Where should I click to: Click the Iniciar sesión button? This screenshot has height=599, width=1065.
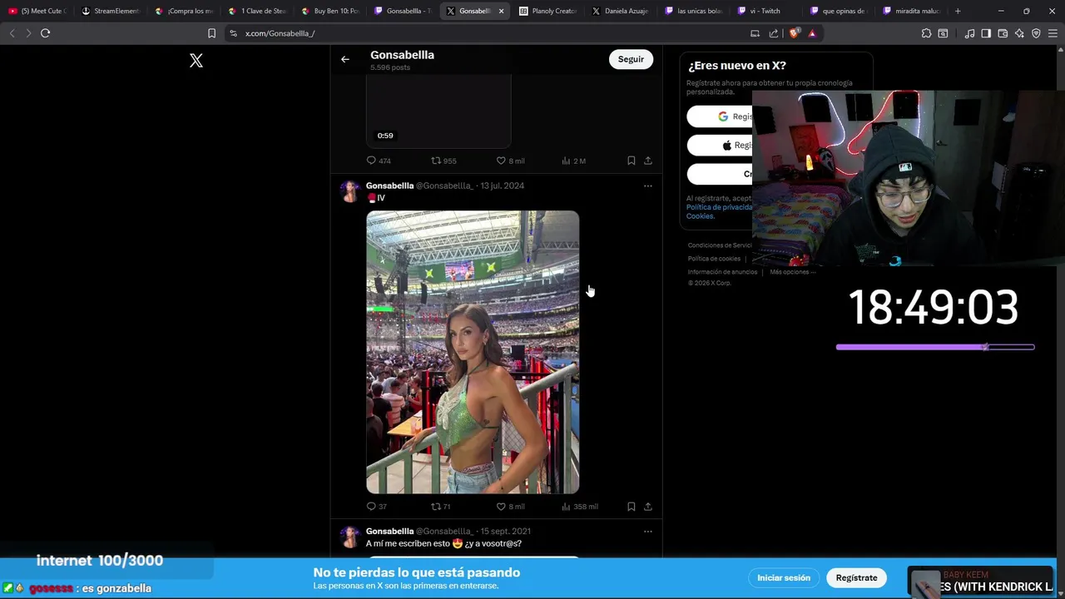[784, 577]
